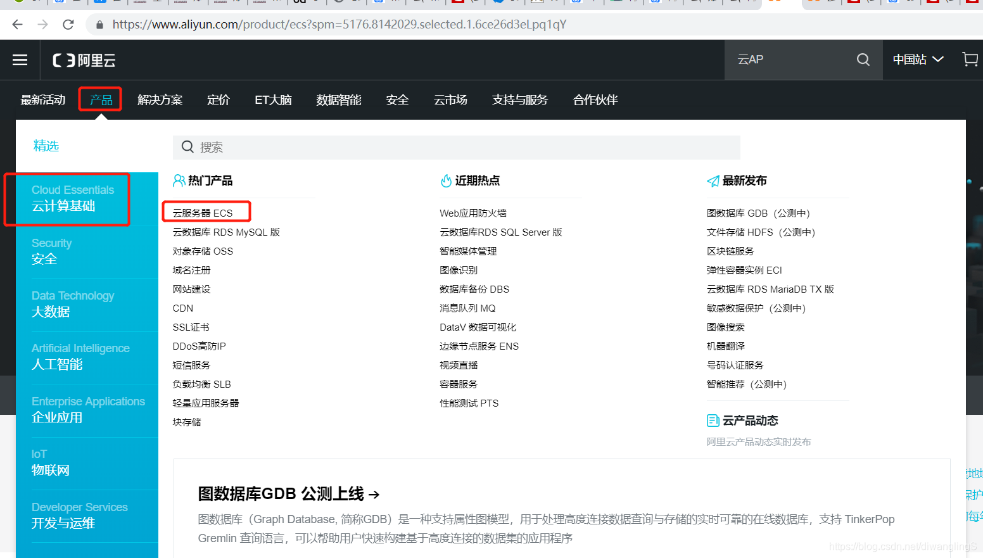
Task: Select Enterprise Applications 企业应用 category
Action: pos(87,410)
